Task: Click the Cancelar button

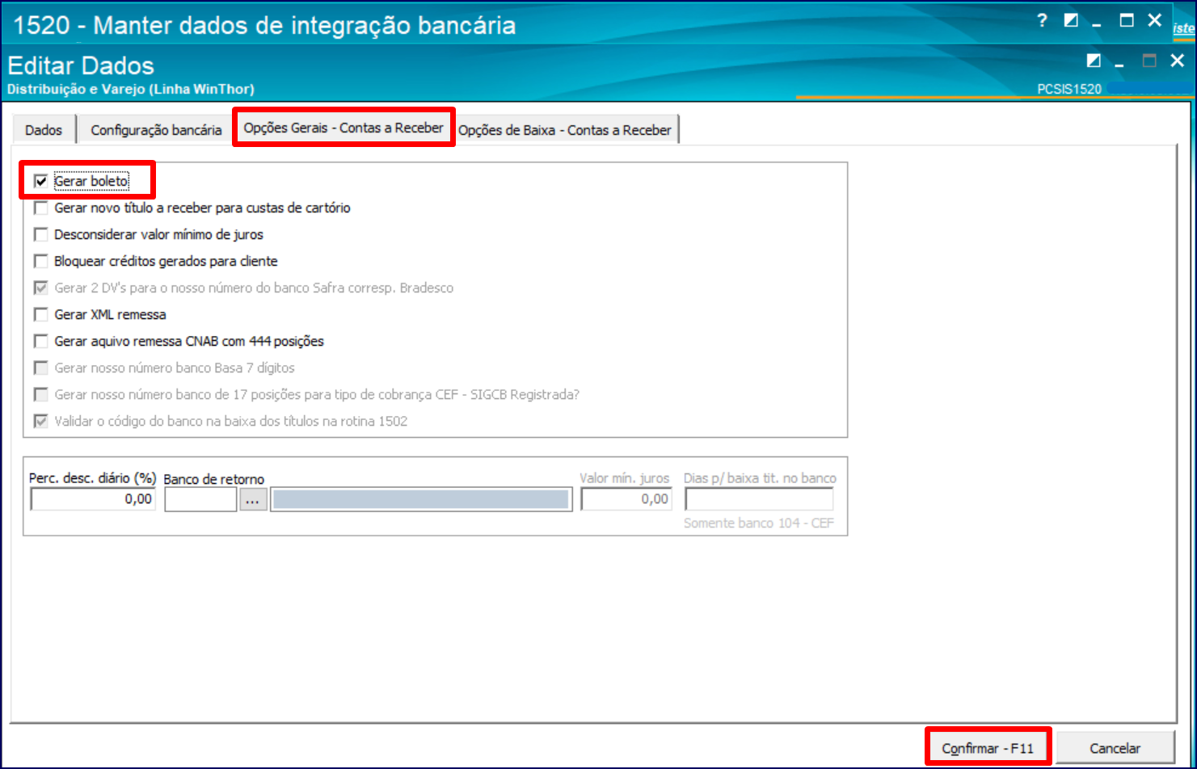Action: tap(1115, 748)
